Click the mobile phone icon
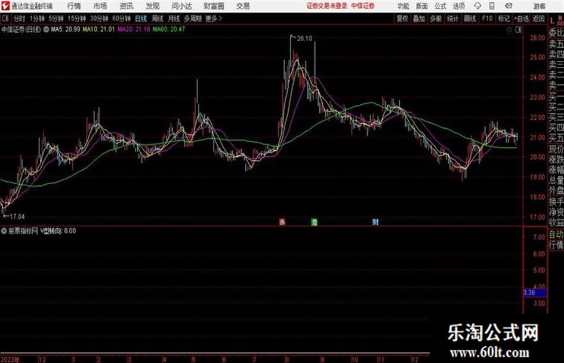The image size is (564, 363). (492, 6)
